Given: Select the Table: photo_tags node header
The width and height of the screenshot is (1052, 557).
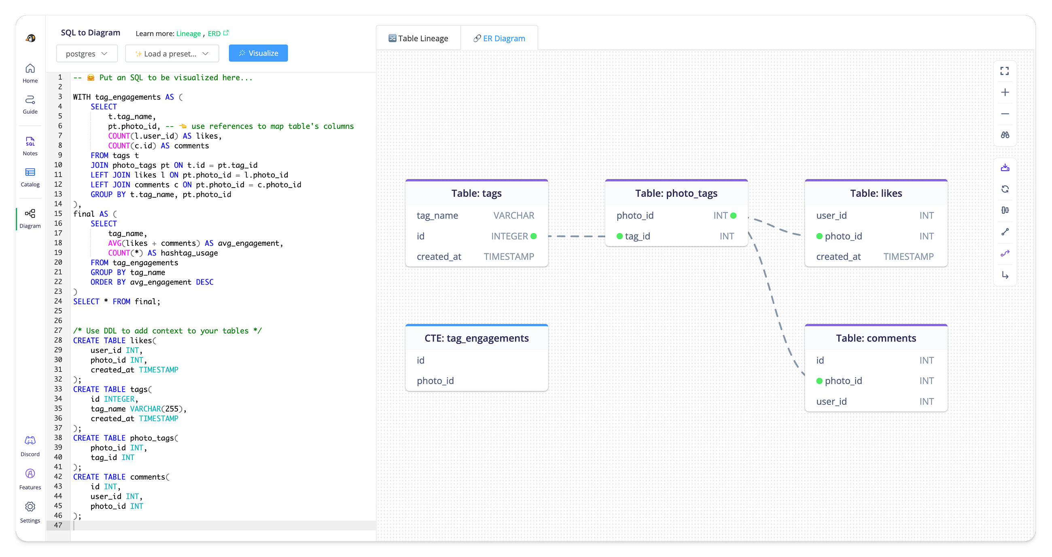Looking at the screenshot, I should click(676, 193).
